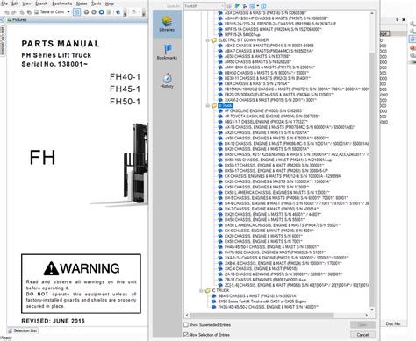
Task: Select 'BX50 Series Forklift Trucks with GK21' entry
Action: click(262, 302)
